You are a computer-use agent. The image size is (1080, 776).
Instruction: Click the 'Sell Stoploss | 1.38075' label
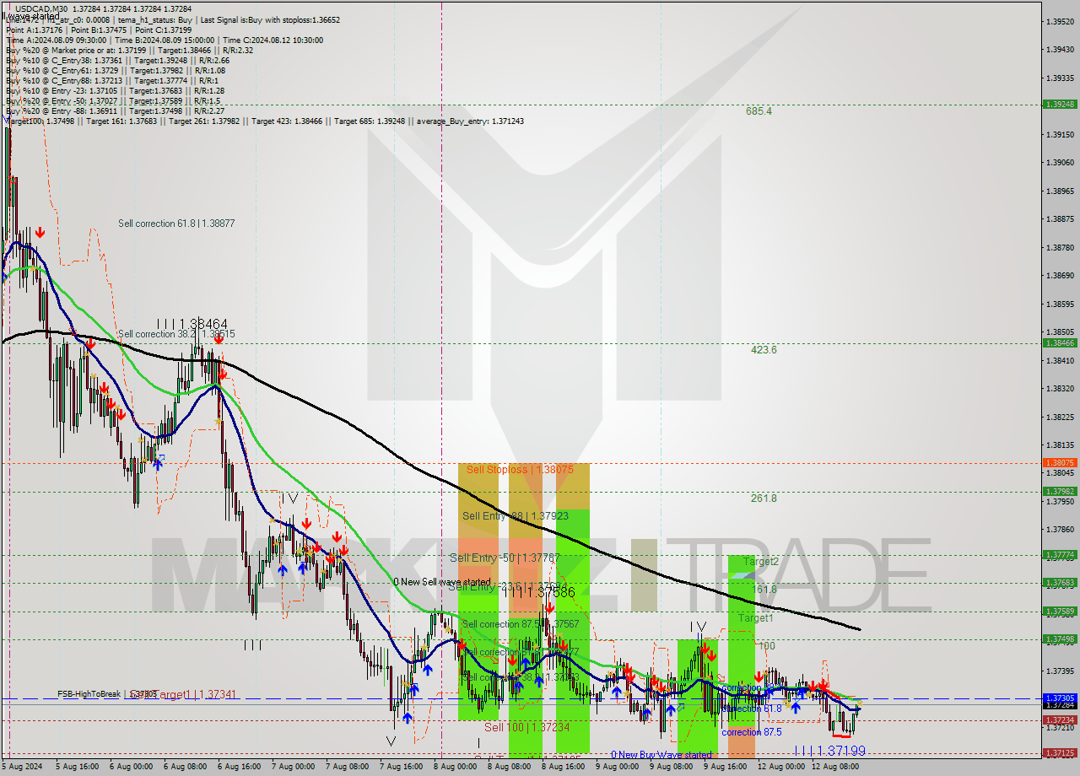521,469
